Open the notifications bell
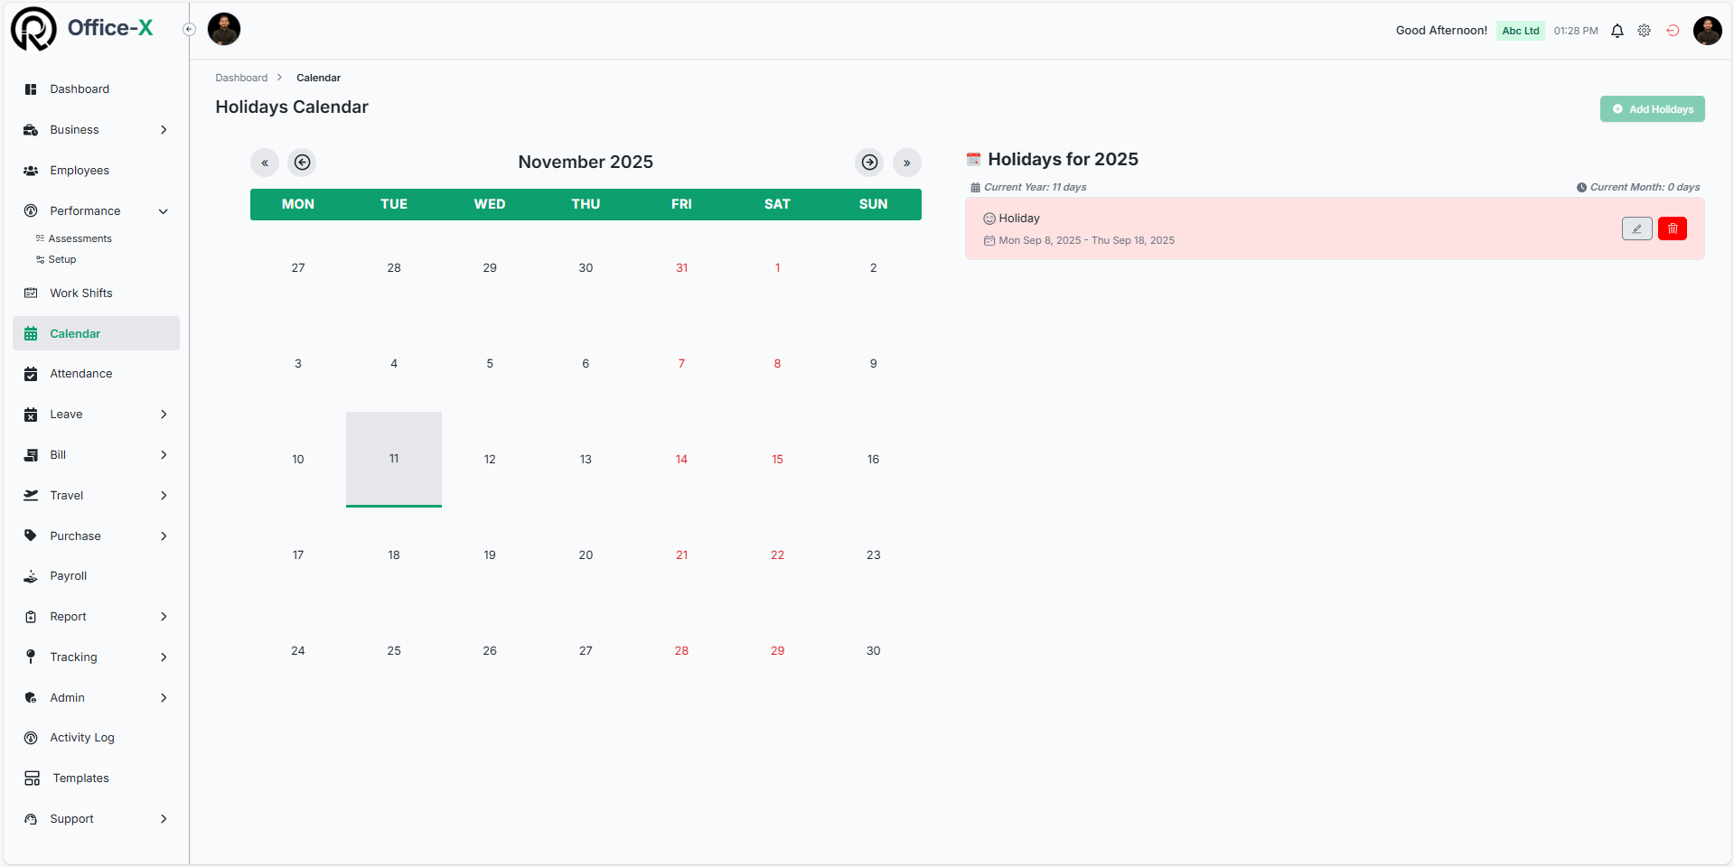1734x867 pixels. (1617, 30)
